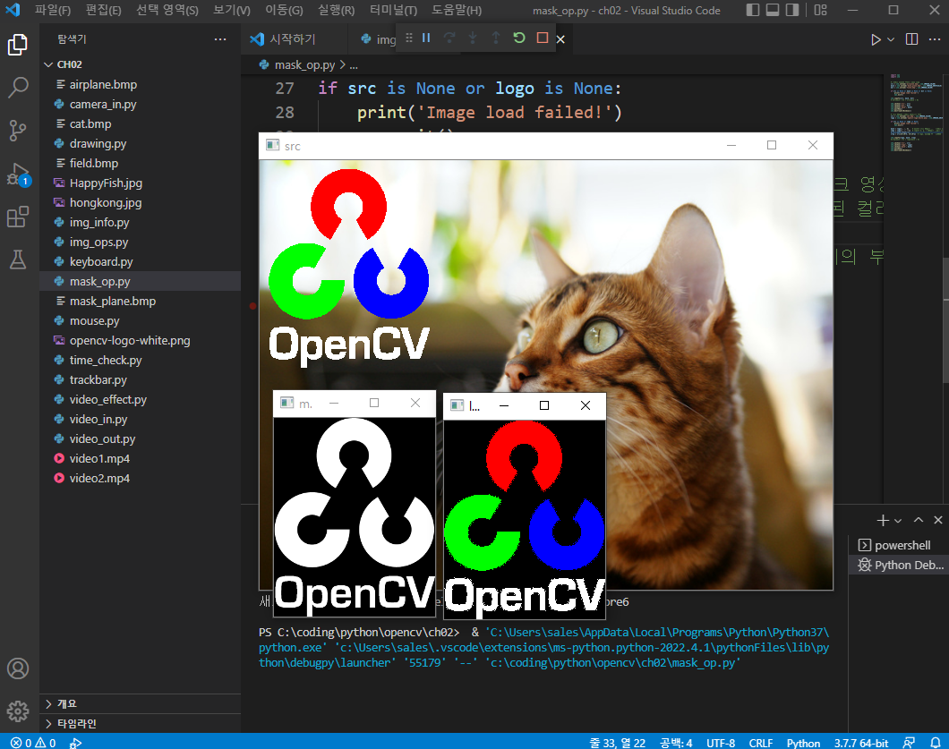Expand the 타임라인 timeline section
Screen dimensions: 949x749
click(x=140, y=724)
